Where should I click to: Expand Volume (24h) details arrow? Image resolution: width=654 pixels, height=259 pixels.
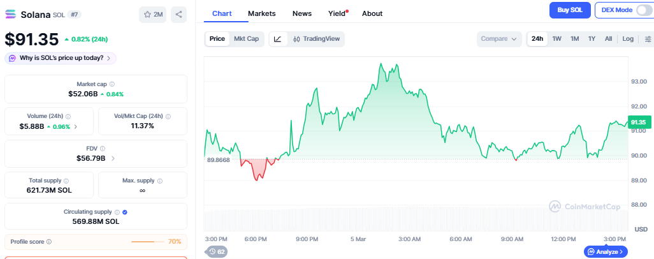[x=76, y=126]
